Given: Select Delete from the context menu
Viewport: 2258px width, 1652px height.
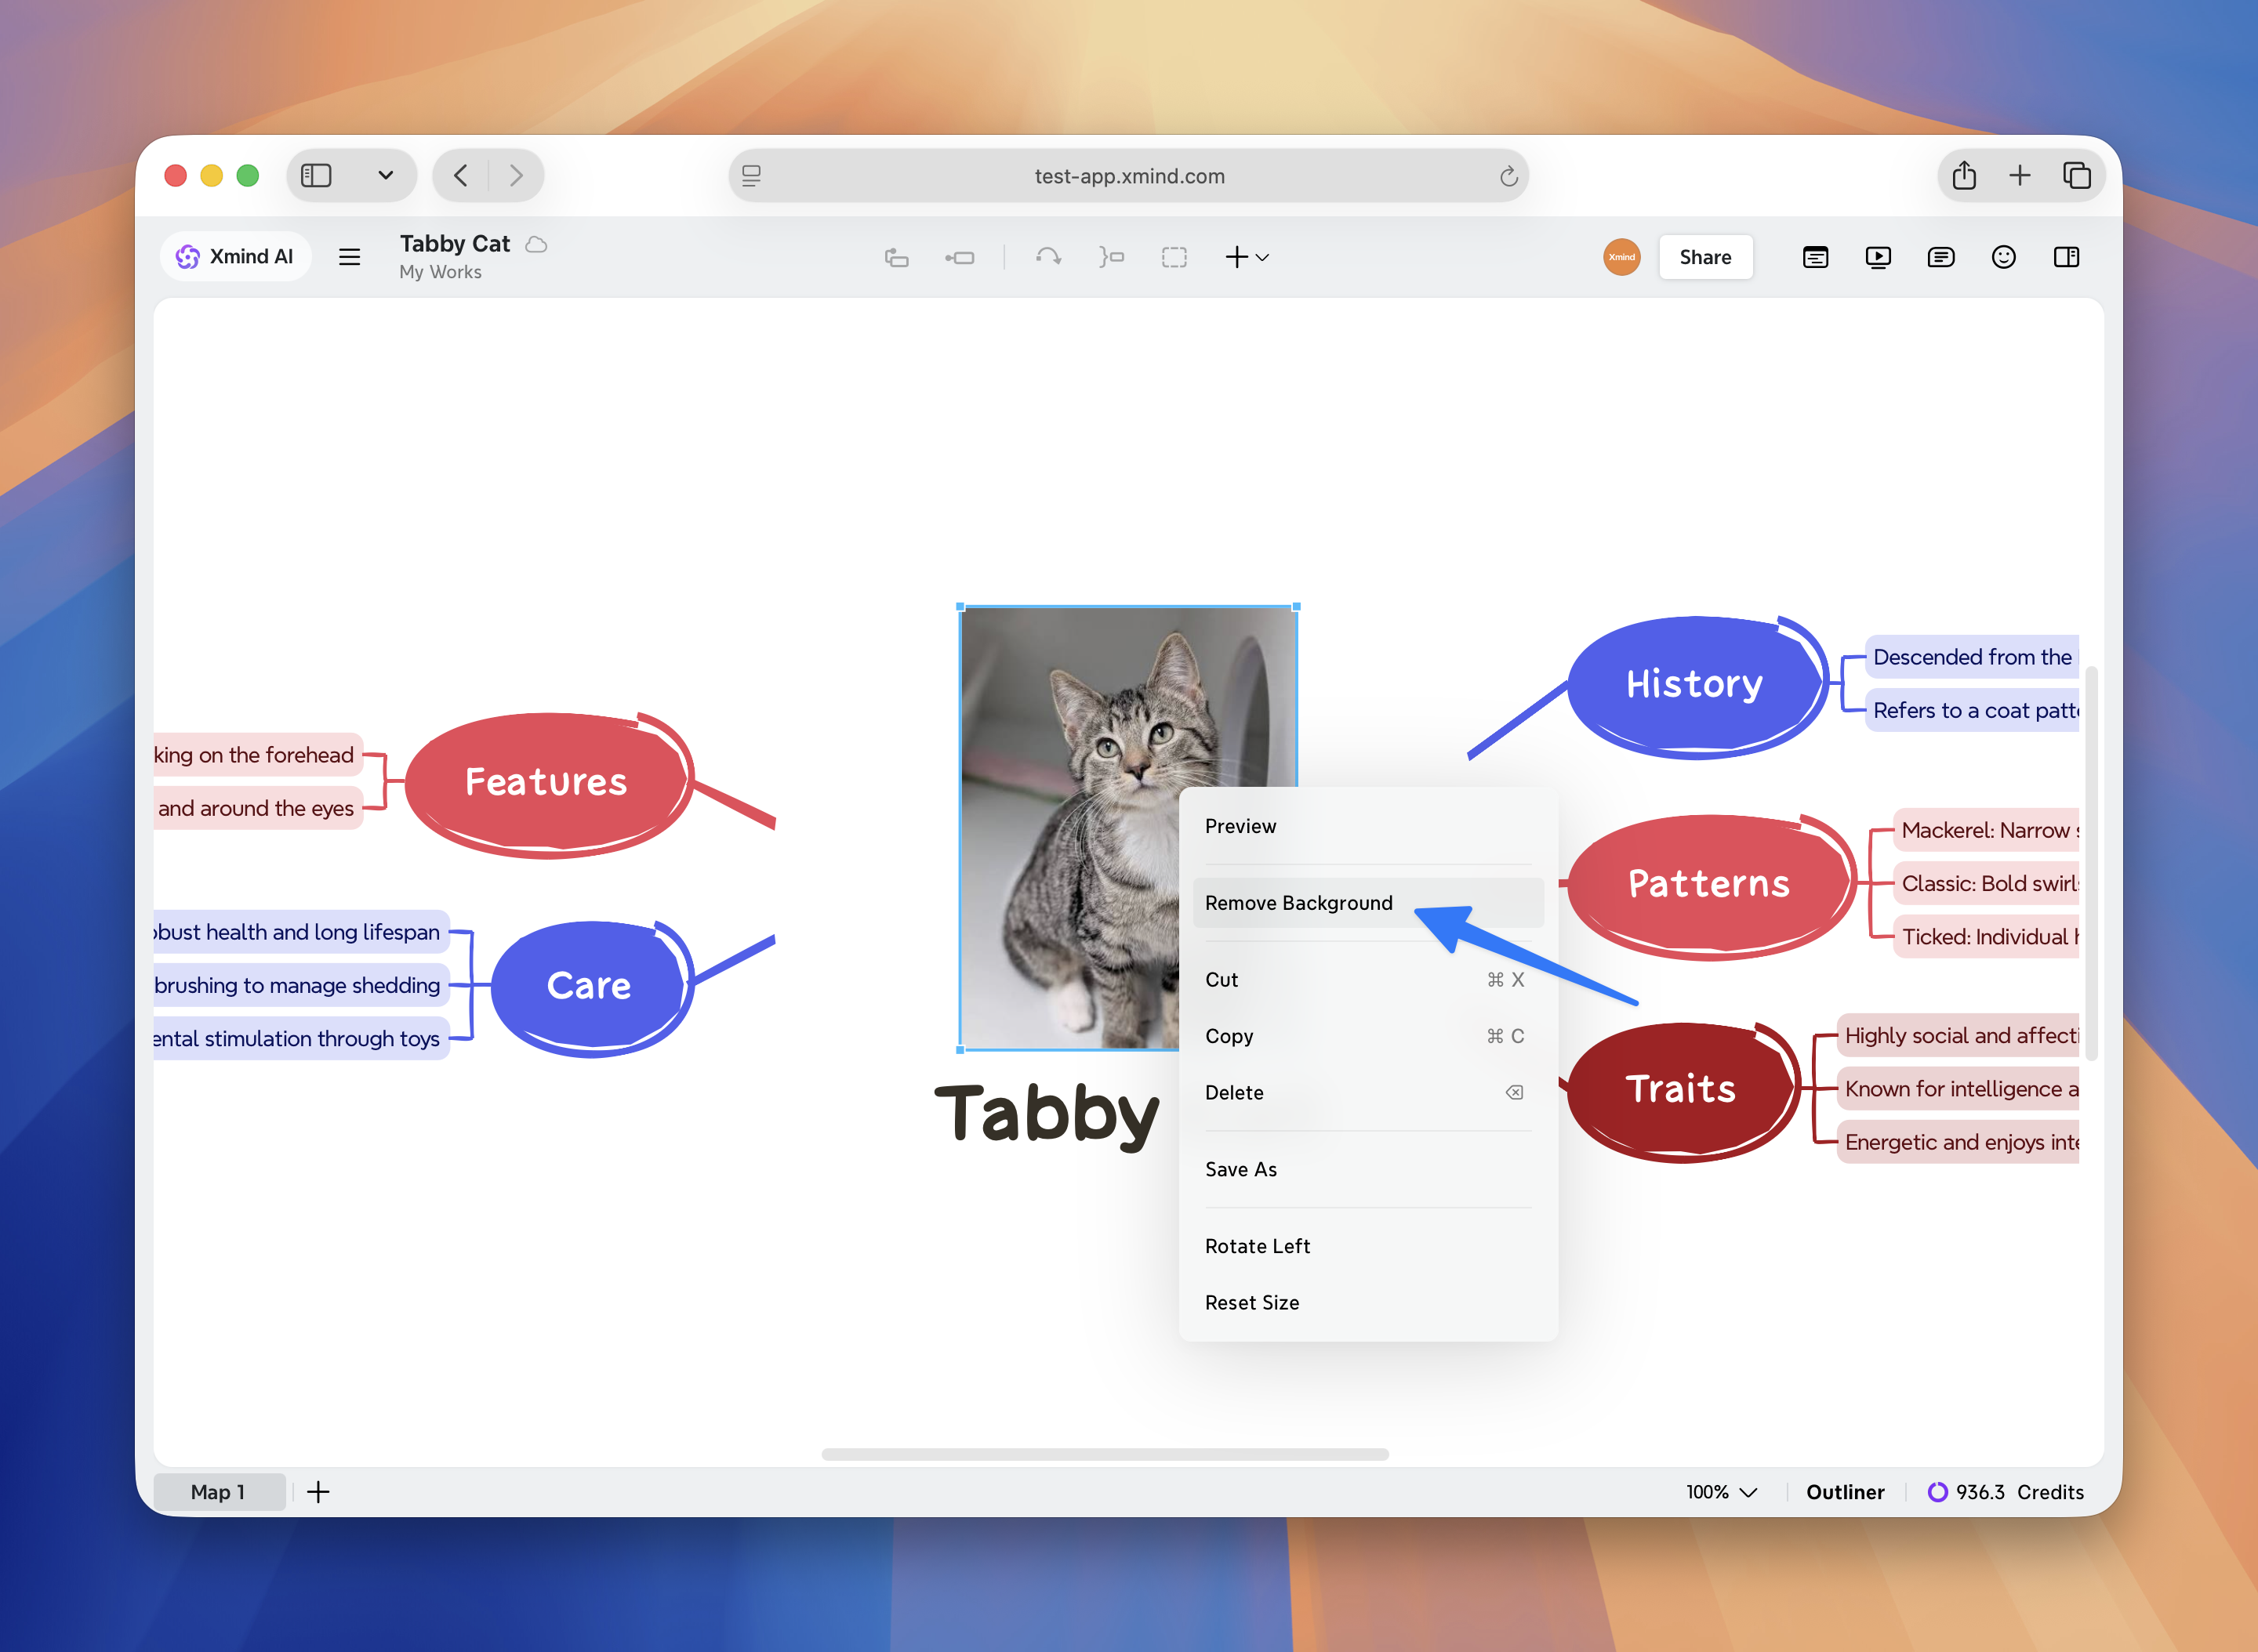Looking at the screenshot, I should (1367, 1093).
